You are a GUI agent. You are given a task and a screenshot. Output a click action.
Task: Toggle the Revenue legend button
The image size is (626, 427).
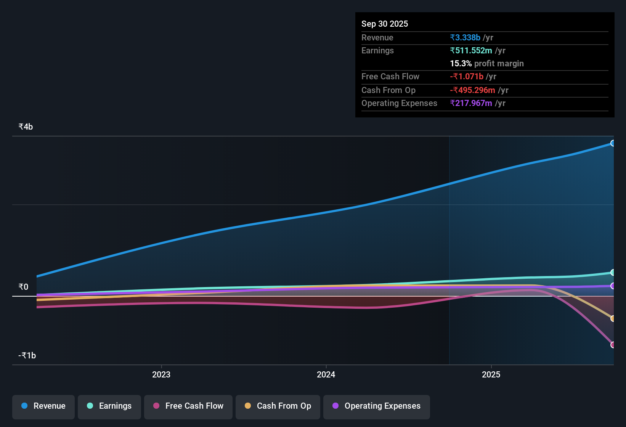(43, 407)
